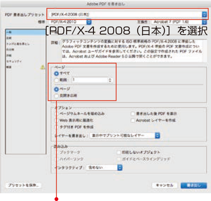This screenshot has width=211, height=201.
Task: Open the 標準 PDF/X-4:2010 dropdown
Action: pos(70,22)
